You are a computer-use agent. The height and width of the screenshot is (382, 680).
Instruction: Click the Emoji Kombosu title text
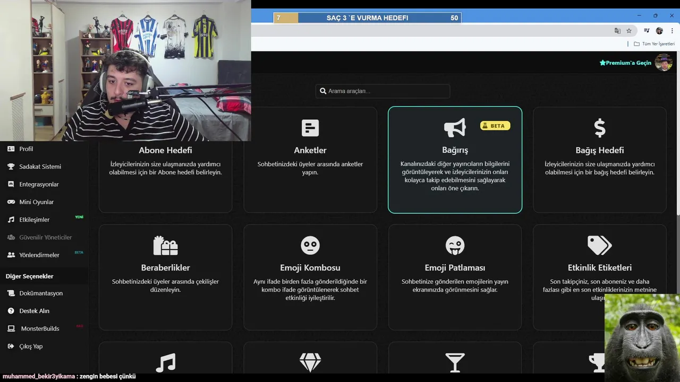(x=310, y=268)
